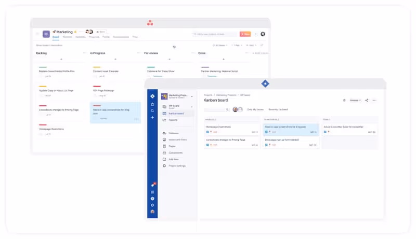This screenshot has height=239, width=416.
Task: Toggle the Only My Issues filter in Jira
Action: [255, 109]
